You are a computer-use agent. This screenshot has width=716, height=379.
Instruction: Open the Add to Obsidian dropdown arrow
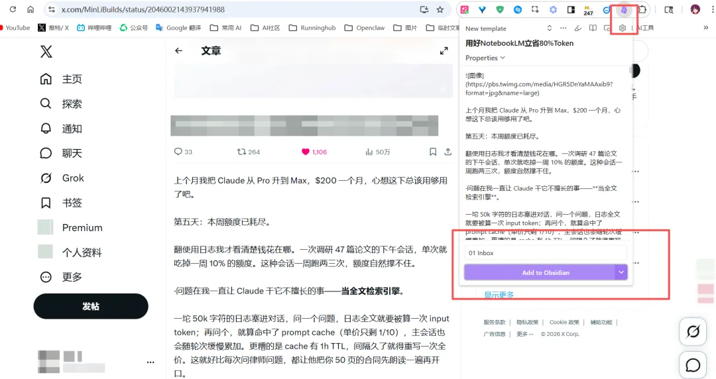621,272
